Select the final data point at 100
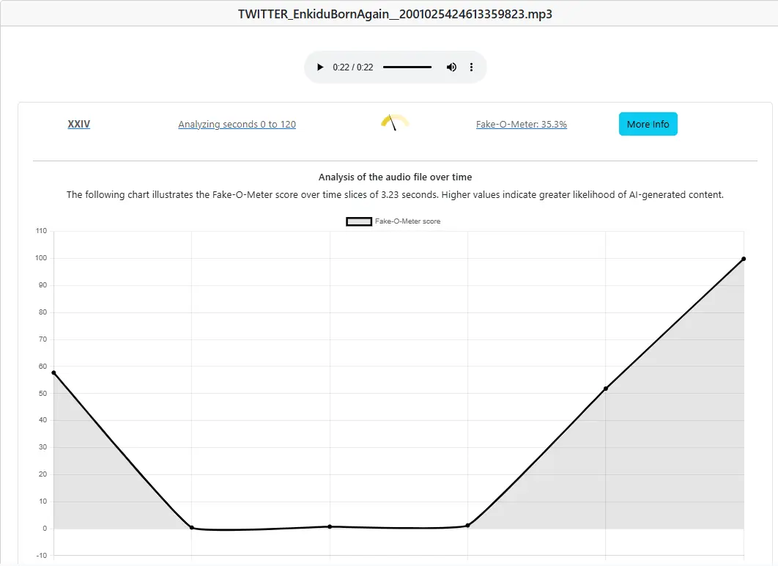The image size is (778, 566). tap(744, 259)
